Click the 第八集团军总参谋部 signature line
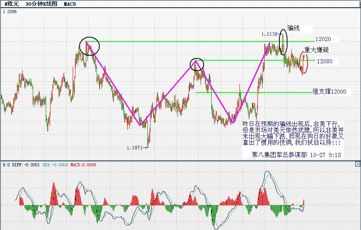The width and height of the screenshot is (361, 230). tap(279, 155)
